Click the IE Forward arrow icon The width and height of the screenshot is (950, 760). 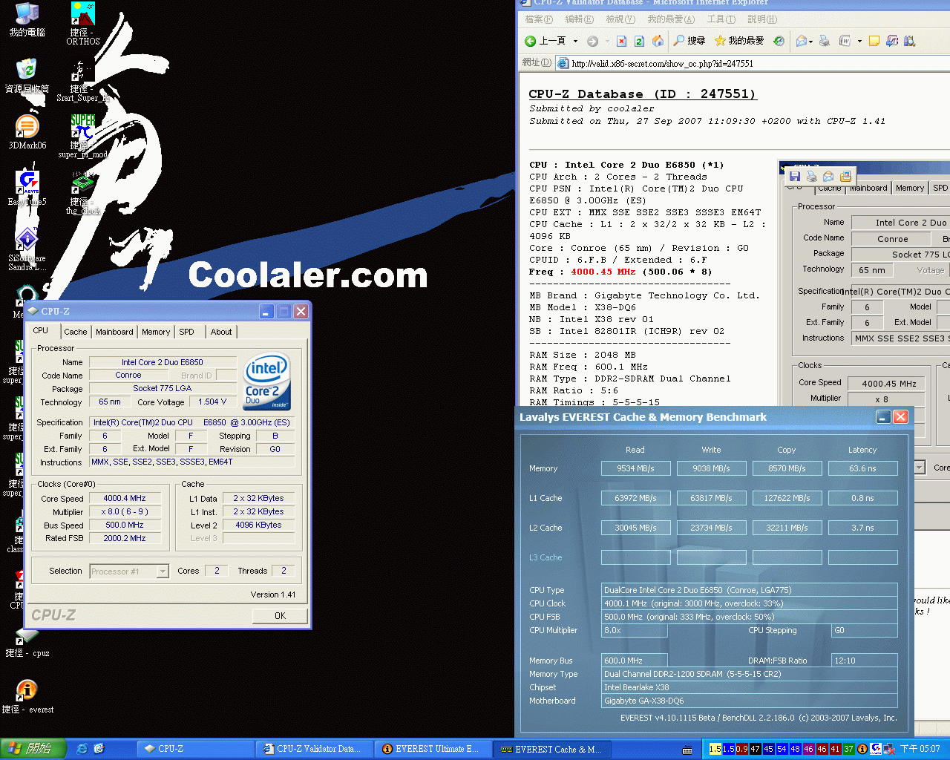pyautogui.click(x=592, y=41)
